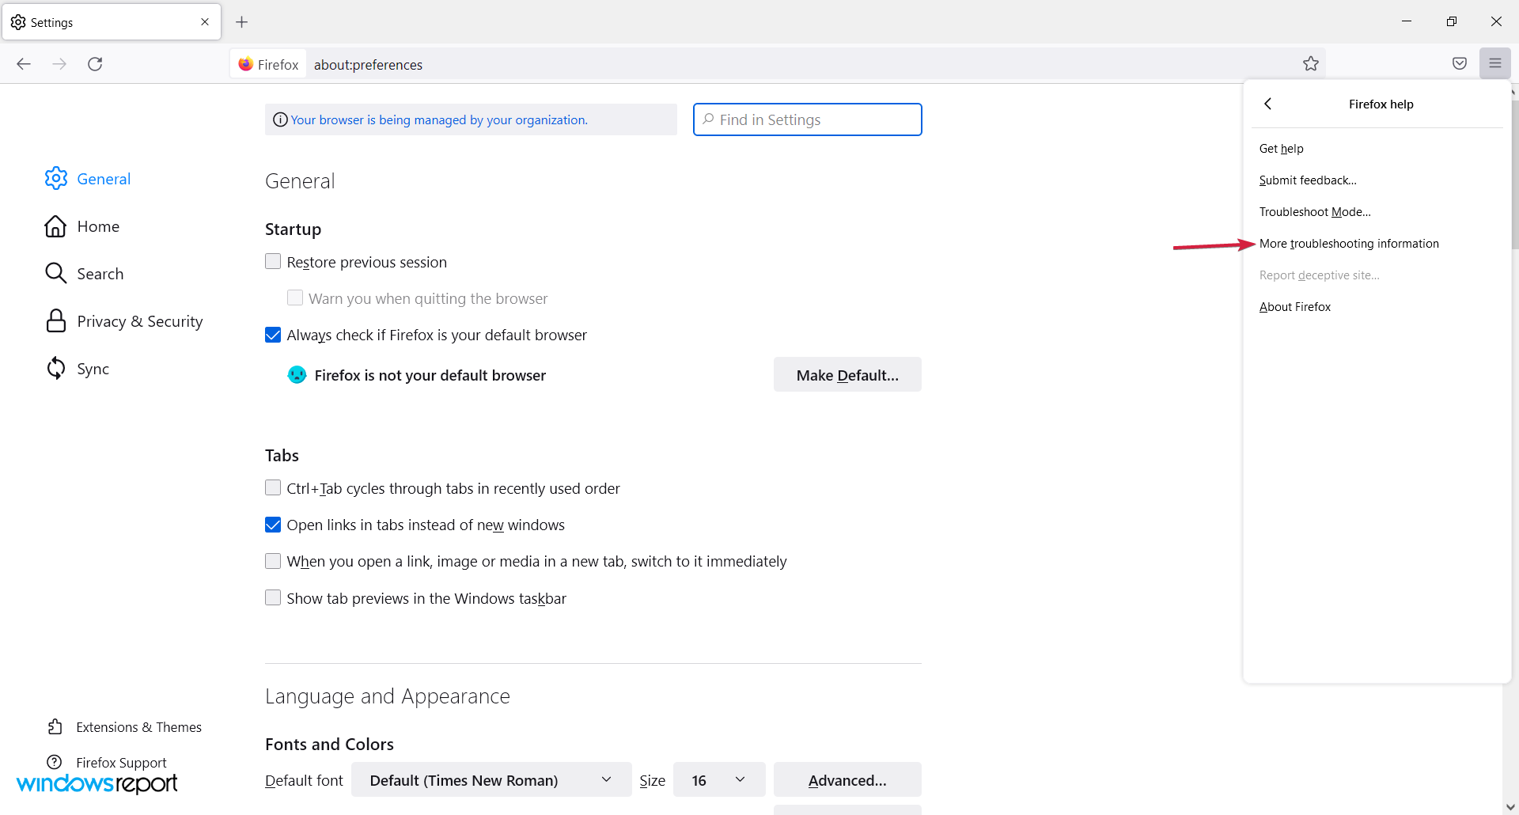Enable switch to new tab immediately checkbox
Viewport: 1519px width, 815px height.
tap(273, 561)
